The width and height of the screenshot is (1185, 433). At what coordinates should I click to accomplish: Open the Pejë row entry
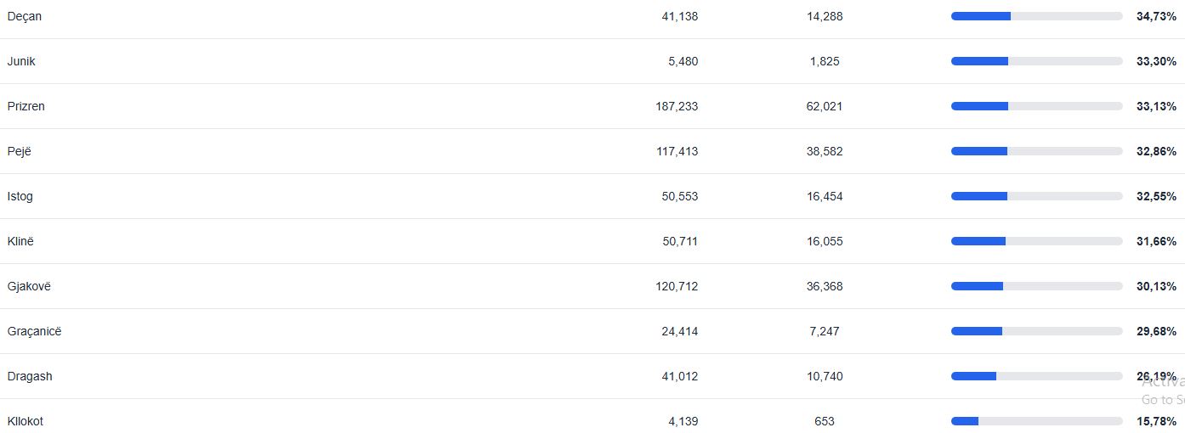pyautogui.click(x=20, y=151)
